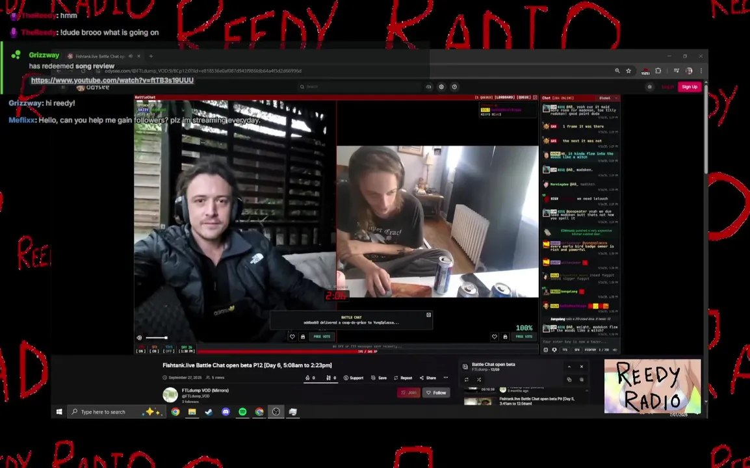The width and height of the screenshot is (750, 468).
Task: Close the Fishtank.live Battle Chat tab
Action: point(138,56)
